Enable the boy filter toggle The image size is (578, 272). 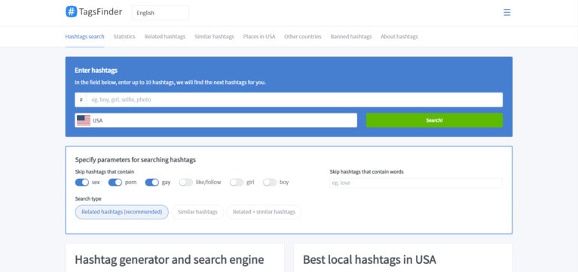tap(270, 183)
